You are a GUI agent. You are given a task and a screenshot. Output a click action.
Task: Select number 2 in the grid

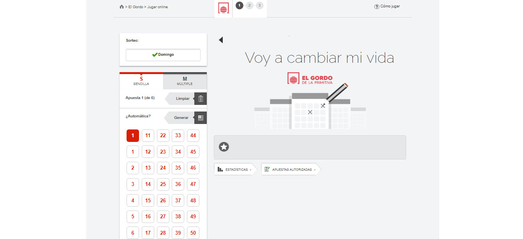click(133, 168)
